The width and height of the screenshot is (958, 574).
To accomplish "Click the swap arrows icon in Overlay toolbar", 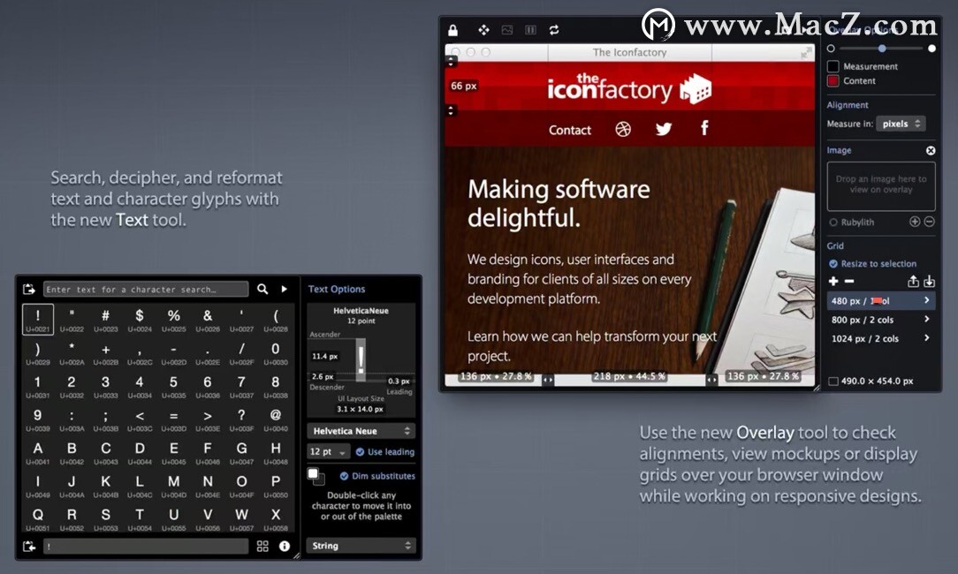I will pyautogui.click(x=554, y=30).
